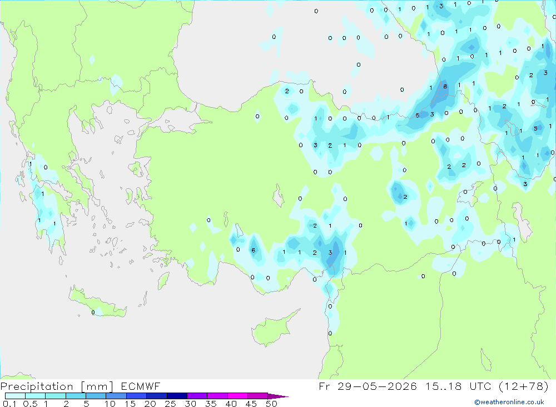Viewport: 556px width, 407px height.
Task: Click the 'ECMWF' model label
Action: tap(141, 386)
